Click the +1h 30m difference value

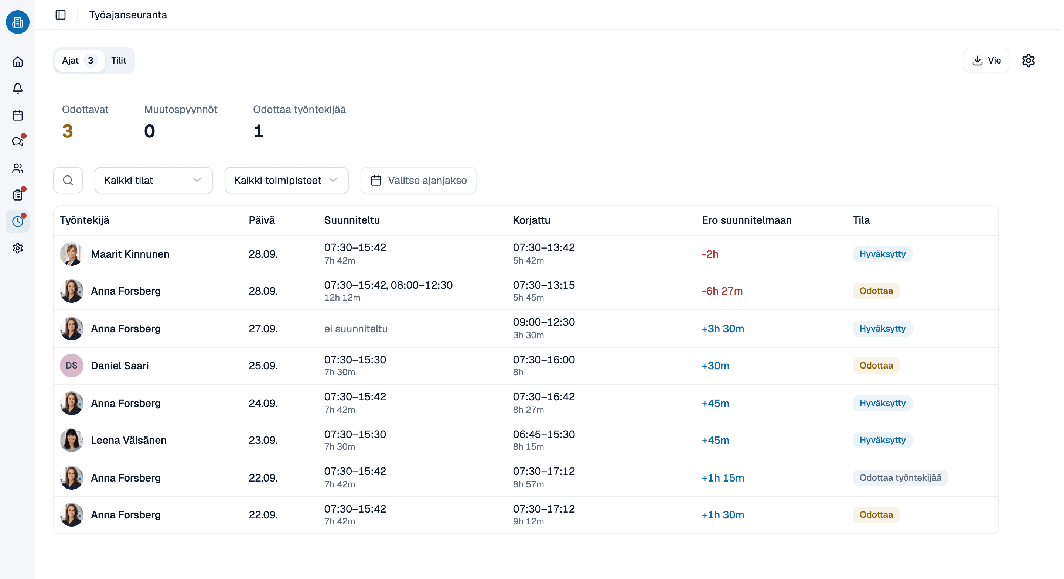click(723, 515)
